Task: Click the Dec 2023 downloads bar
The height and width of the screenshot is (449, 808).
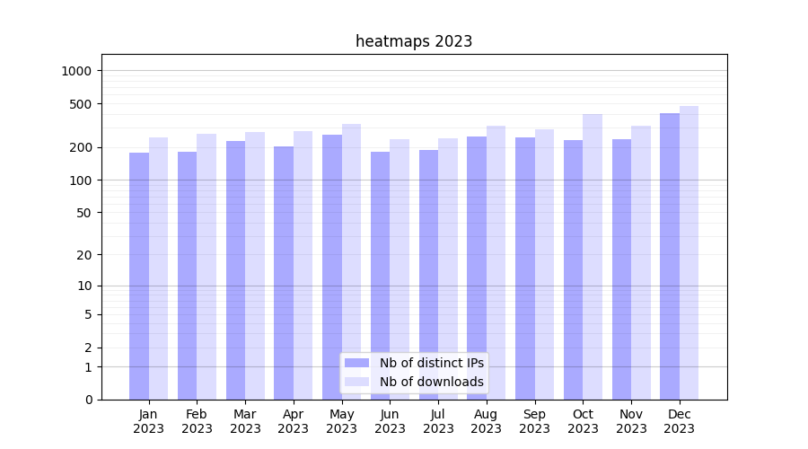Action: [x=689, y=252]
